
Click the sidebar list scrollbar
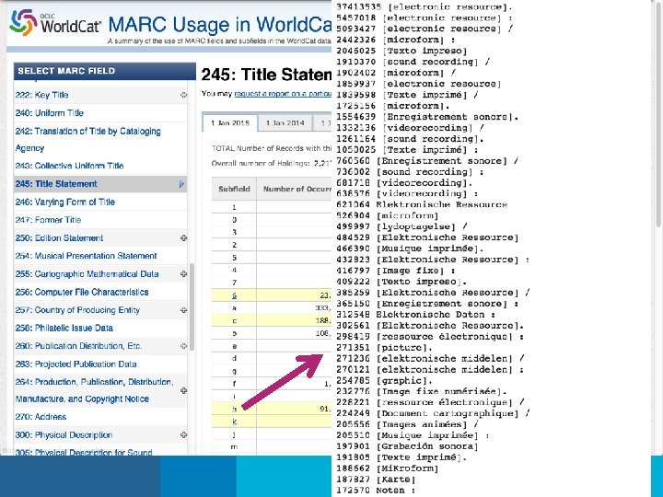click(192, 307)
